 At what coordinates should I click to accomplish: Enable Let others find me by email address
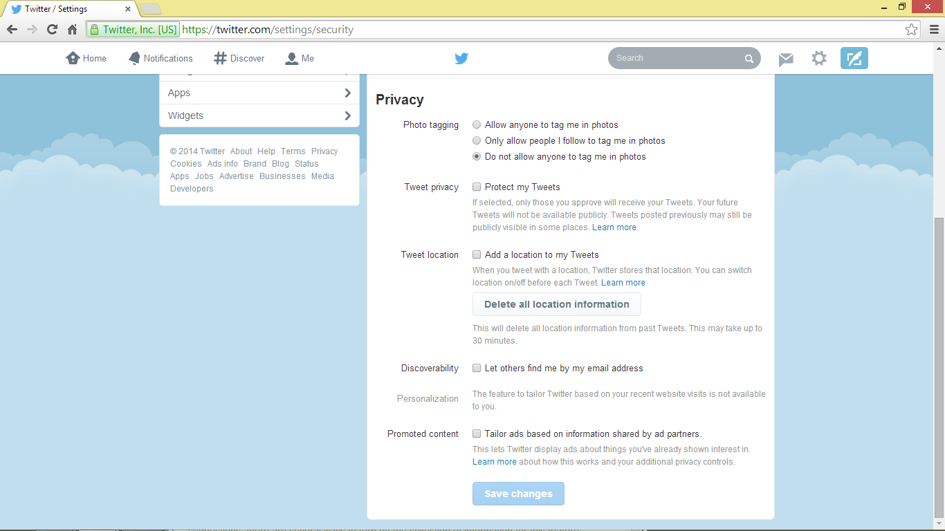tap(477, 368)
